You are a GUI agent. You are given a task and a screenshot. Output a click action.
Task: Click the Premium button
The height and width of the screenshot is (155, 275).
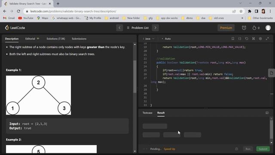[226, 28]
